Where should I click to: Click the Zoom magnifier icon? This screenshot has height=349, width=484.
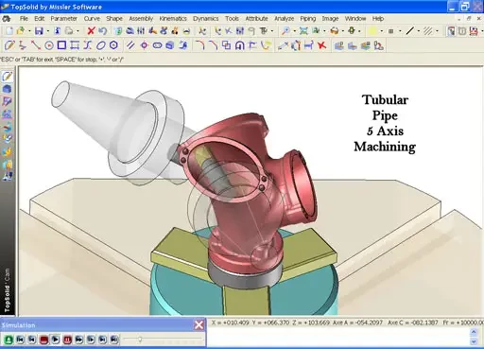pyautogui.click(x=285, y=31)
